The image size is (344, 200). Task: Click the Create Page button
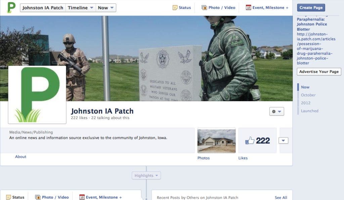point(311,7)
